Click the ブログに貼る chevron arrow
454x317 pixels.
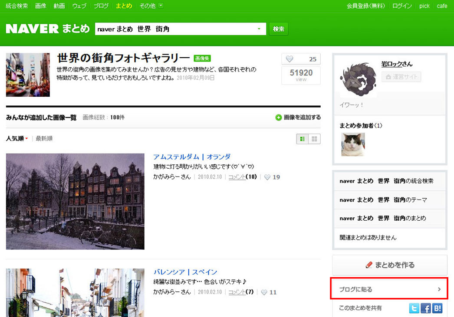coord(439,289)
